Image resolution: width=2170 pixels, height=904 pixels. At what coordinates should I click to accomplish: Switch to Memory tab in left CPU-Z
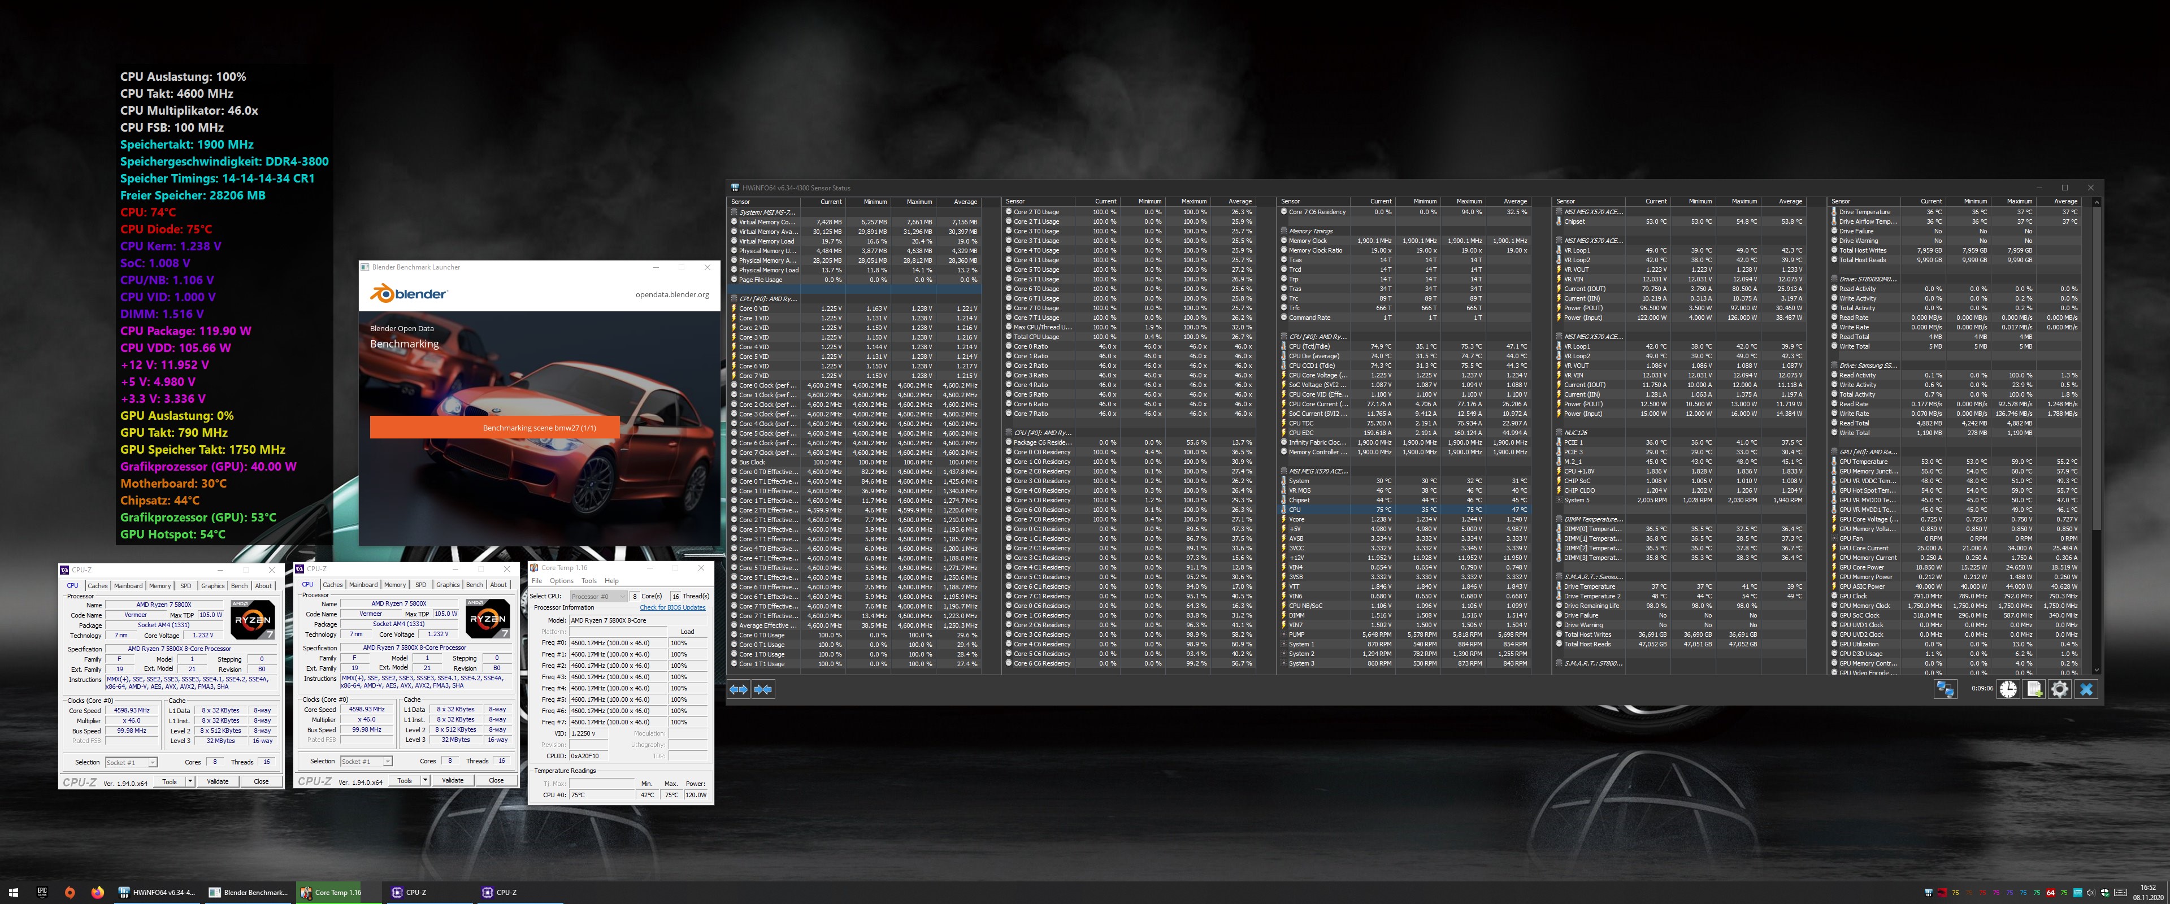(160, 585)
